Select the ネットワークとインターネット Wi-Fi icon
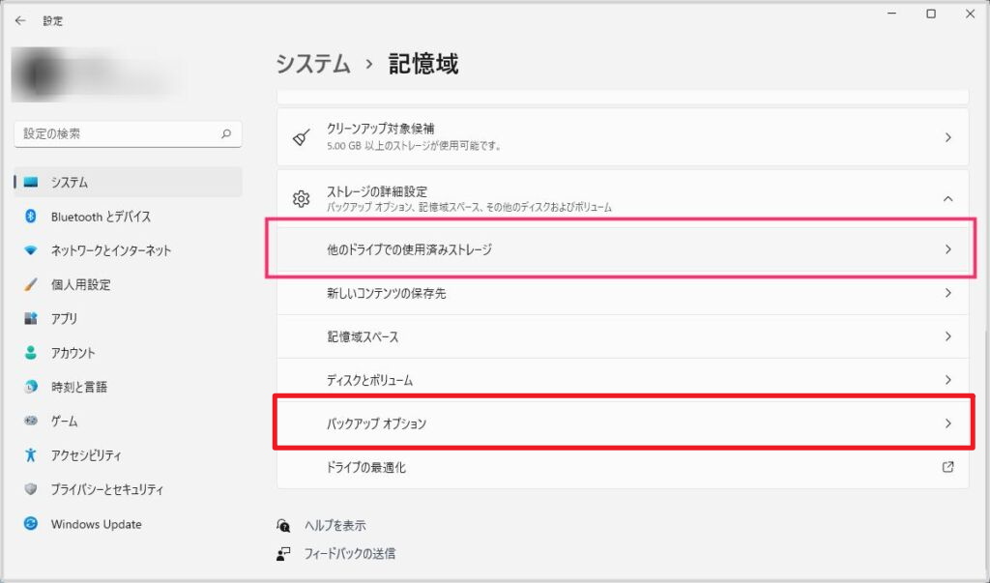Image resolution: width=990 pixels, height=583 pixels. (x=31, y=250)
